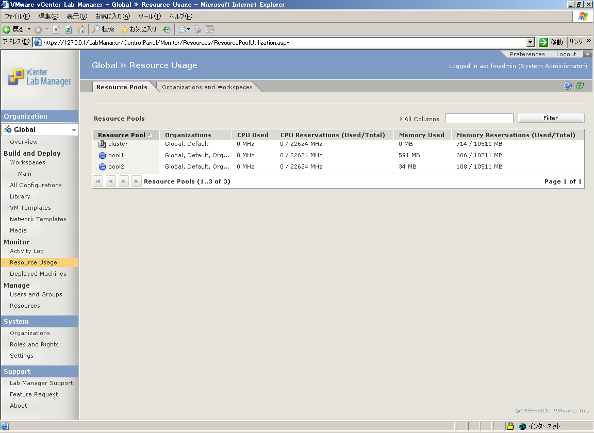594x433 pixels.
Task: Open Deployed Machines in the sidebar
Action: [38, 274]
